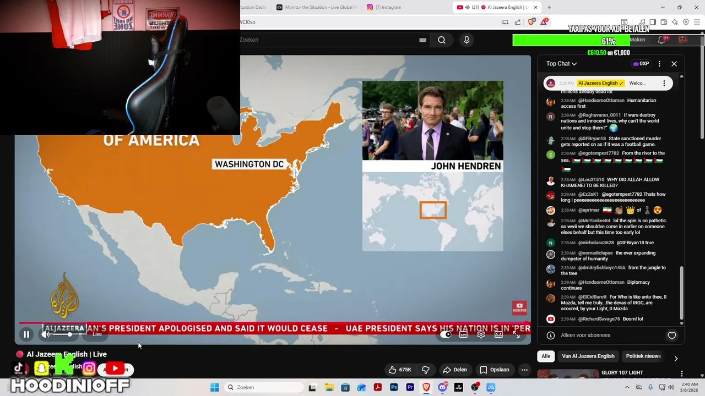Click the install app toolbar icon

point(505,22)
